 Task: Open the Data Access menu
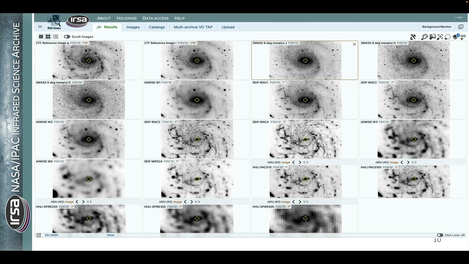pyautogui.click(x=155, y=18)
